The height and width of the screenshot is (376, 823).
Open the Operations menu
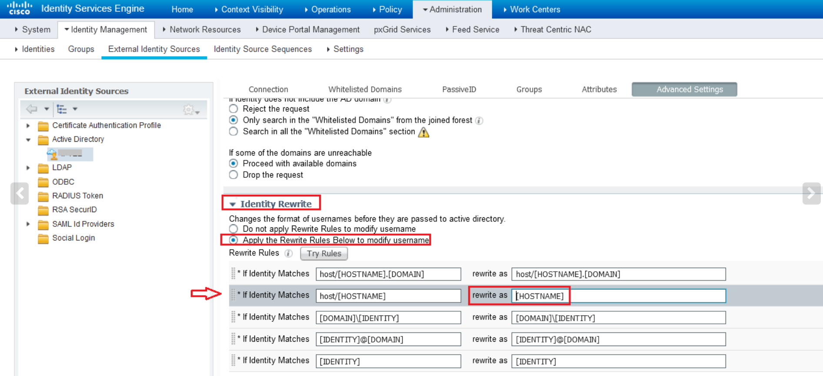pyautogui.click(x=330, y=10)
